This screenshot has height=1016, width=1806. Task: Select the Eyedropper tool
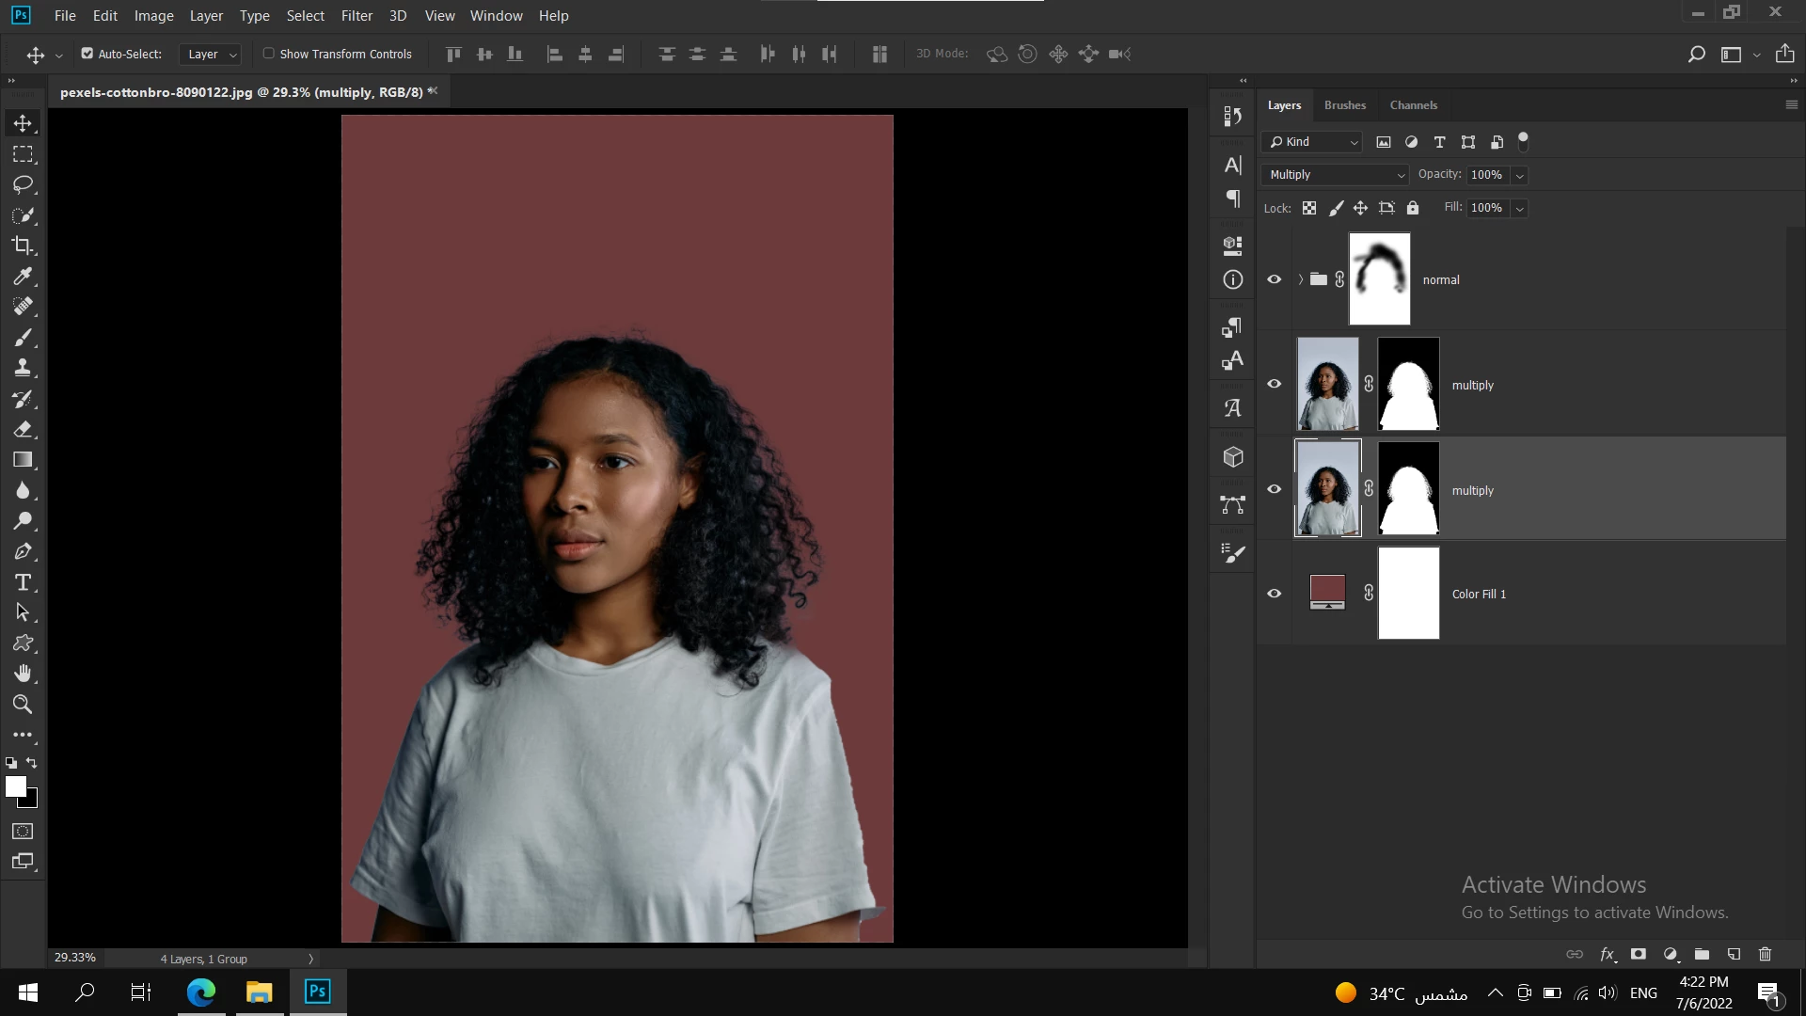pos(23,277)
